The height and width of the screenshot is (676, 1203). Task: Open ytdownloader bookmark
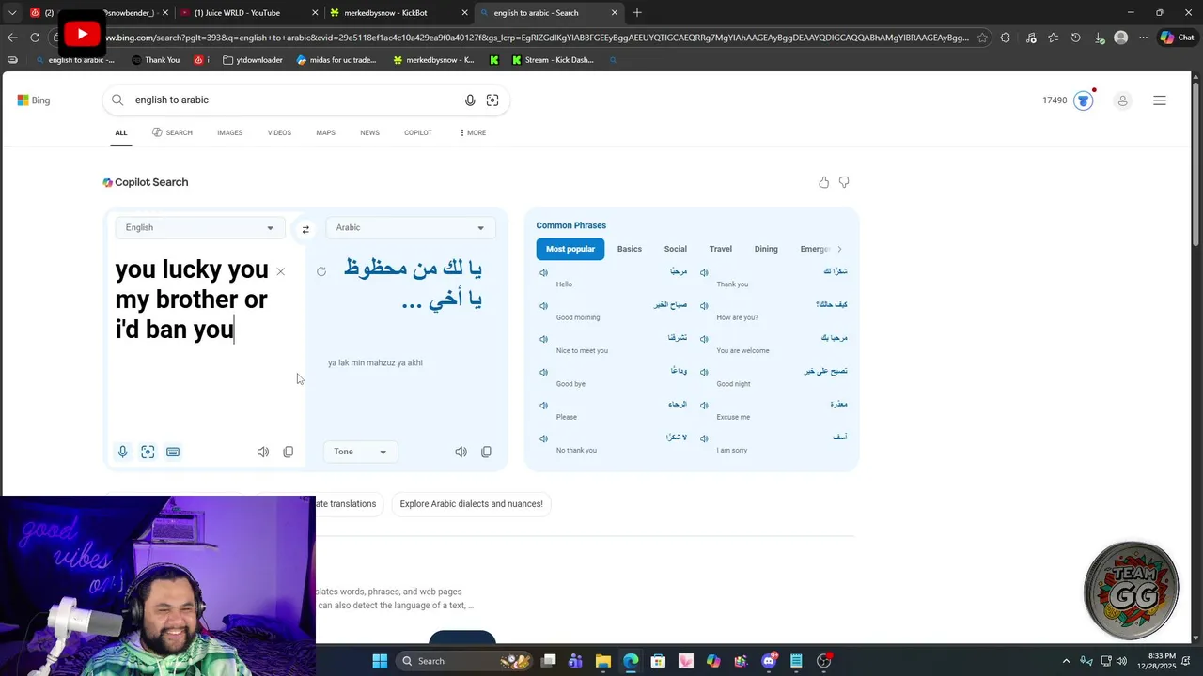[x=254, y=60]
